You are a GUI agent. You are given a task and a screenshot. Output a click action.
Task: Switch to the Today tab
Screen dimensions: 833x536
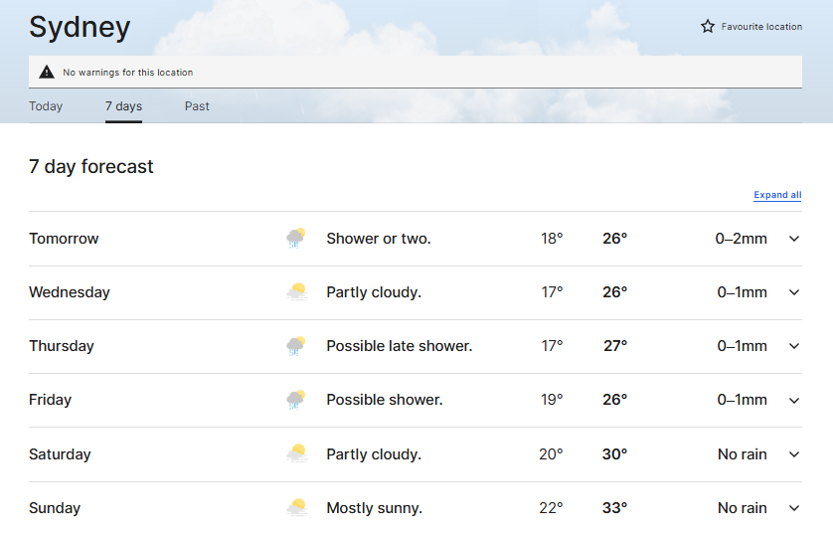46,106
